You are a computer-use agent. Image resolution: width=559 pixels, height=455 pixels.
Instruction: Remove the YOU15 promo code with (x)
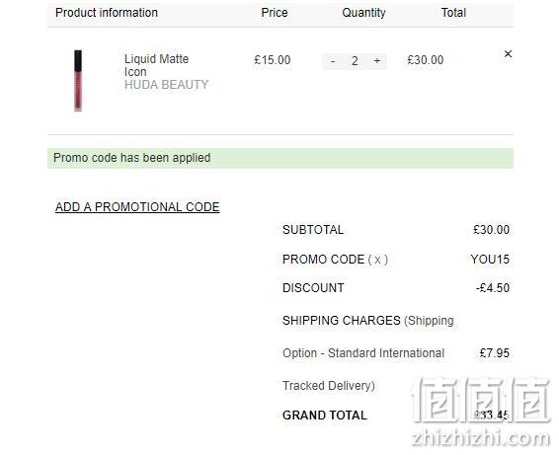(377, 260)
